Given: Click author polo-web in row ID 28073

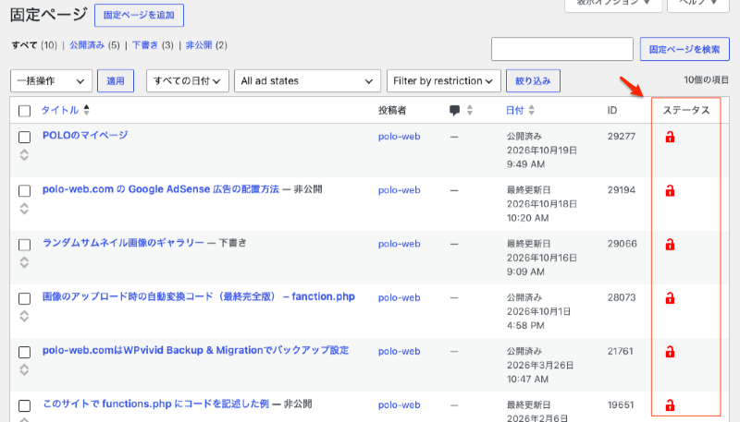Looking at the screenshot, I should point(400,297).
